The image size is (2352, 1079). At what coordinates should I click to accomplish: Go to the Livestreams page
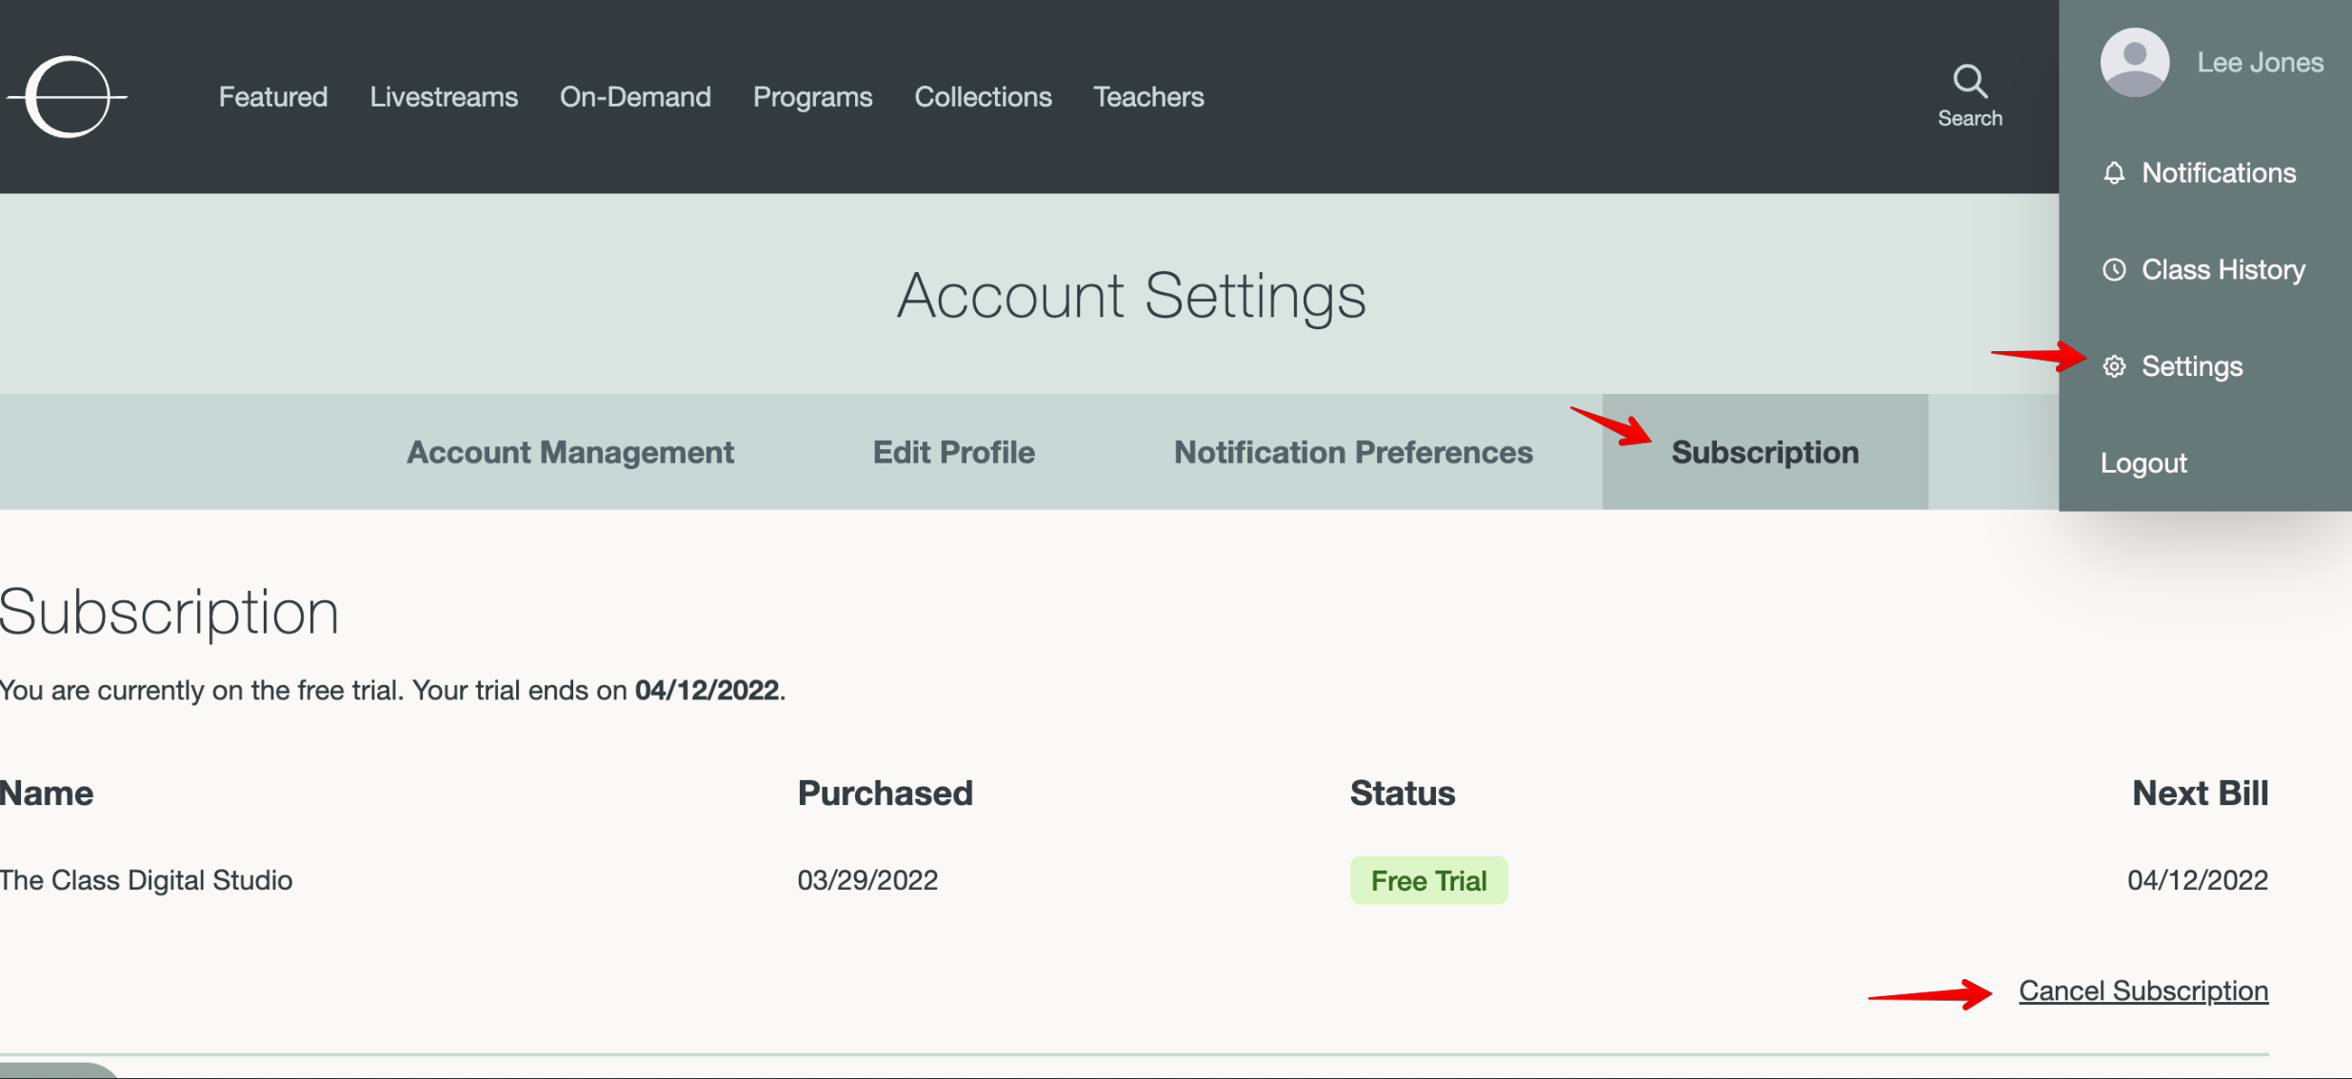444,97
